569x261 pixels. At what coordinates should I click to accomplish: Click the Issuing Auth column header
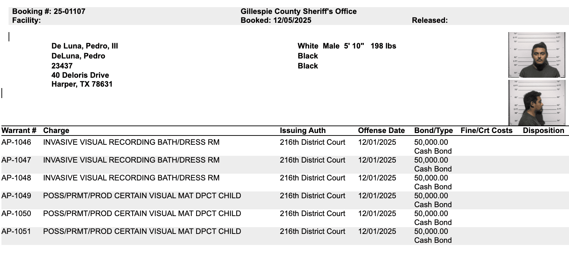[x=302, y=130]
